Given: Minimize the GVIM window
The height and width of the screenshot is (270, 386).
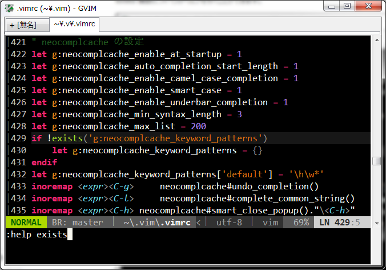Looking at the screenshot, I should [x=331, y=6].
